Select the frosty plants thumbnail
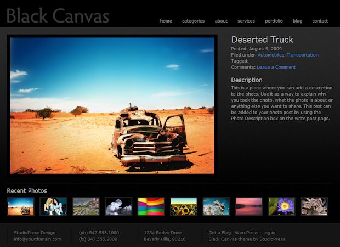This screenshot has height=247, width=340. coord(216,206)
